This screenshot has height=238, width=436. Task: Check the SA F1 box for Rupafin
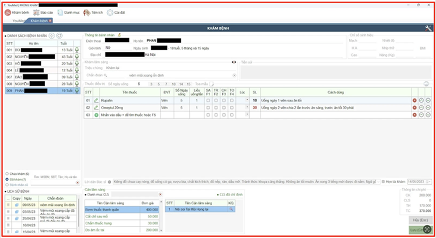point(208,101)
